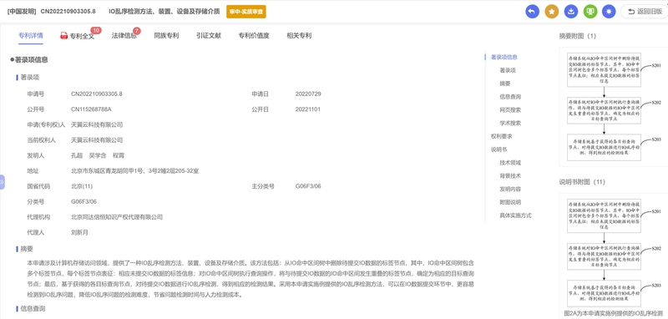The image size is (668, 319).
Task: Click 天翼云科技有限公司 in 当前权利人 row
Action: (x=97, y=140)
